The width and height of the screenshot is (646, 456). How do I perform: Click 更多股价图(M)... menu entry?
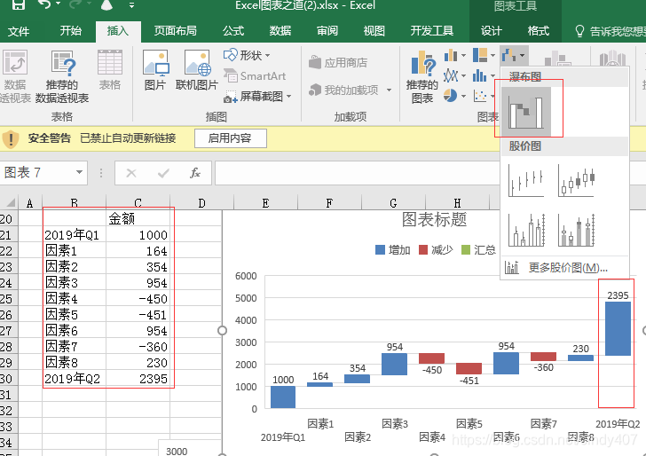click(x=564, y=268)
